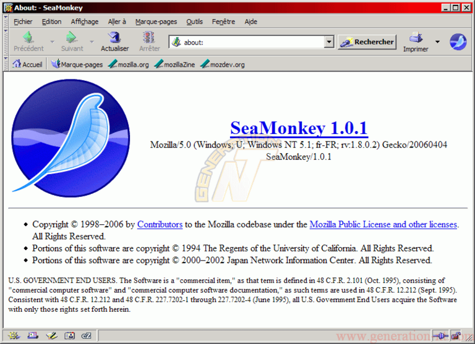
Task: Click the user agent text 'Gecko/20060404'
Action: pos(415,145)
